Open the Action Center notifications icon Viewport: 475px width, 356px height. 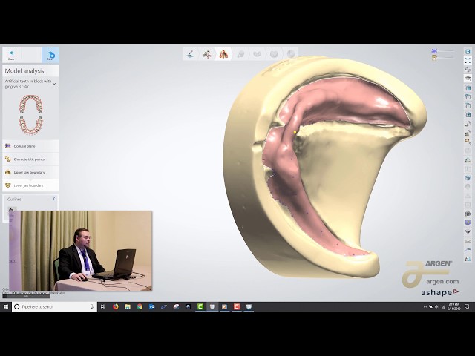(467, 306)
